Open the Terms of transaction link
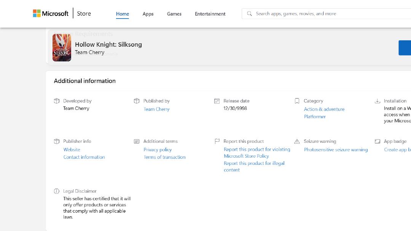The image size is (411, 231). 164,157
